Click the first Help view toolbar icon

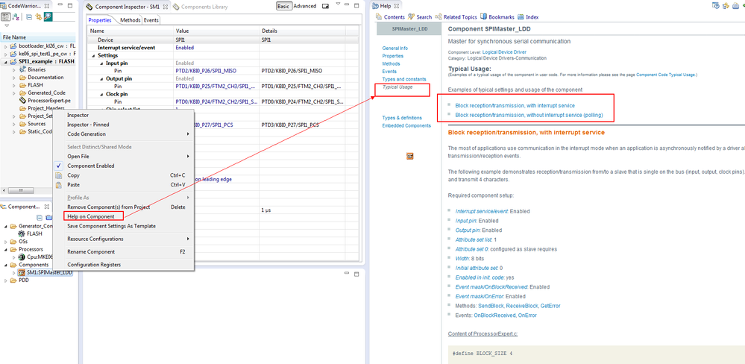[x=715, y=6]
